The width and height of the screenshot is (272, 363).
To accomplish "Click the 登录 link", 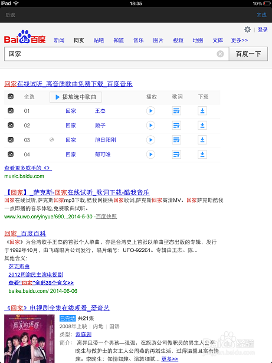I will click(x=263, y=30).
